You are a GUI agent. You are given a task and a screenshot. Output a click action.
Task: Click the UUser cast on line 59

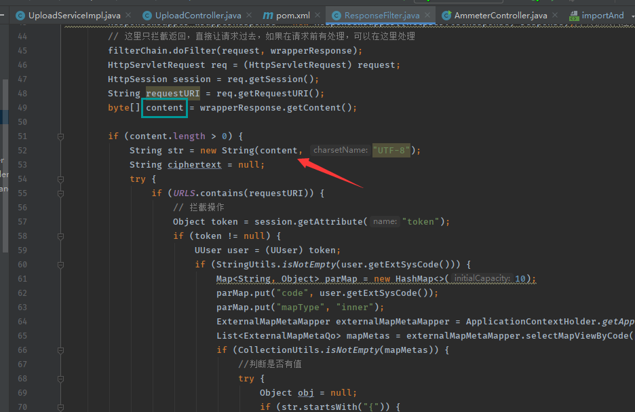tap(284, 250)
